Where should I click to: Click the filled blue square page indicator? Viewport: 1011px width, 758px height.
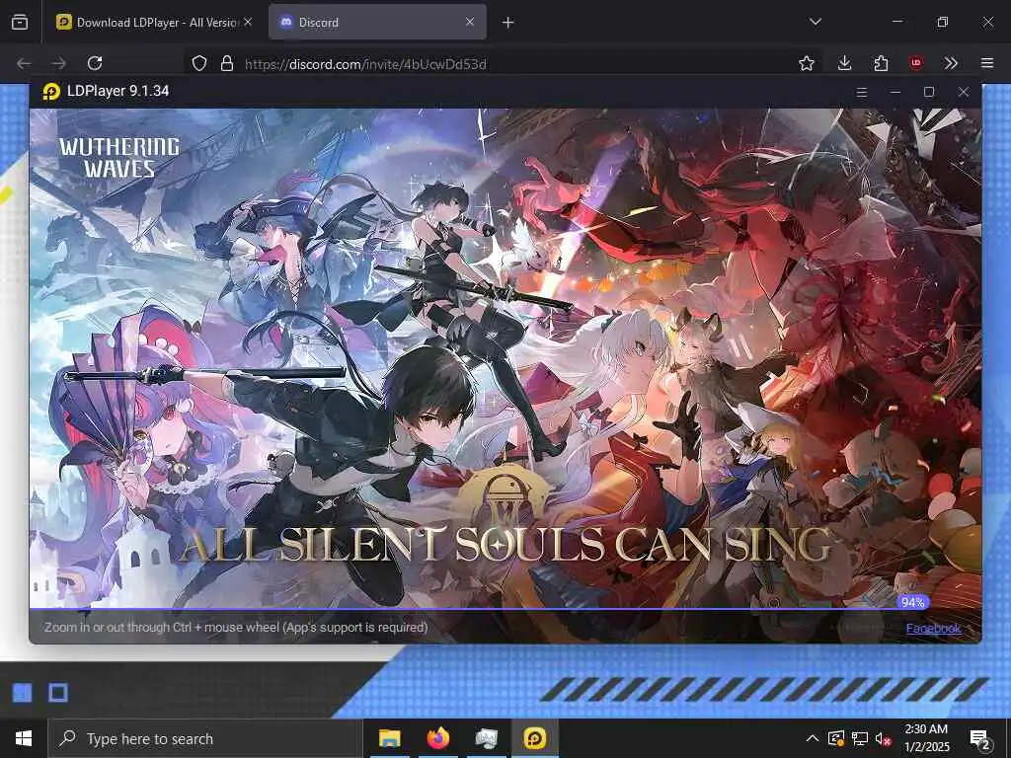pos(23,693)
